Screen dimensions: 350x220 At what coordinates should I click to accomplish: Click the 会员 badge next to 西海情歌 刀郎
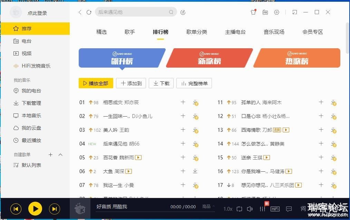tap(277, 130)
